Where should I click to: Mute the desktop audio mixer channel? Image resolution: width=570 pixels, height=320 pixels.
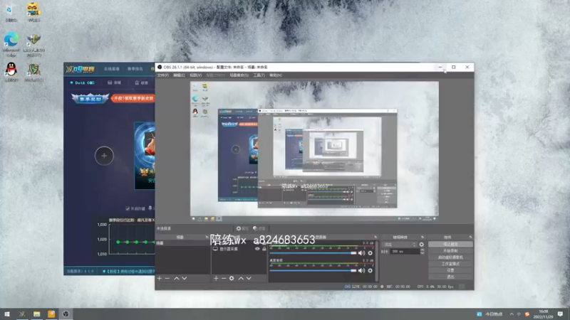coord(361,270)
